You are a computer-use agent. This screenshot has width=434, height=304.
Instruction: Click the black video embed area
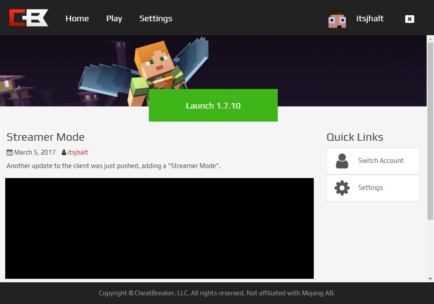(159, 228)
